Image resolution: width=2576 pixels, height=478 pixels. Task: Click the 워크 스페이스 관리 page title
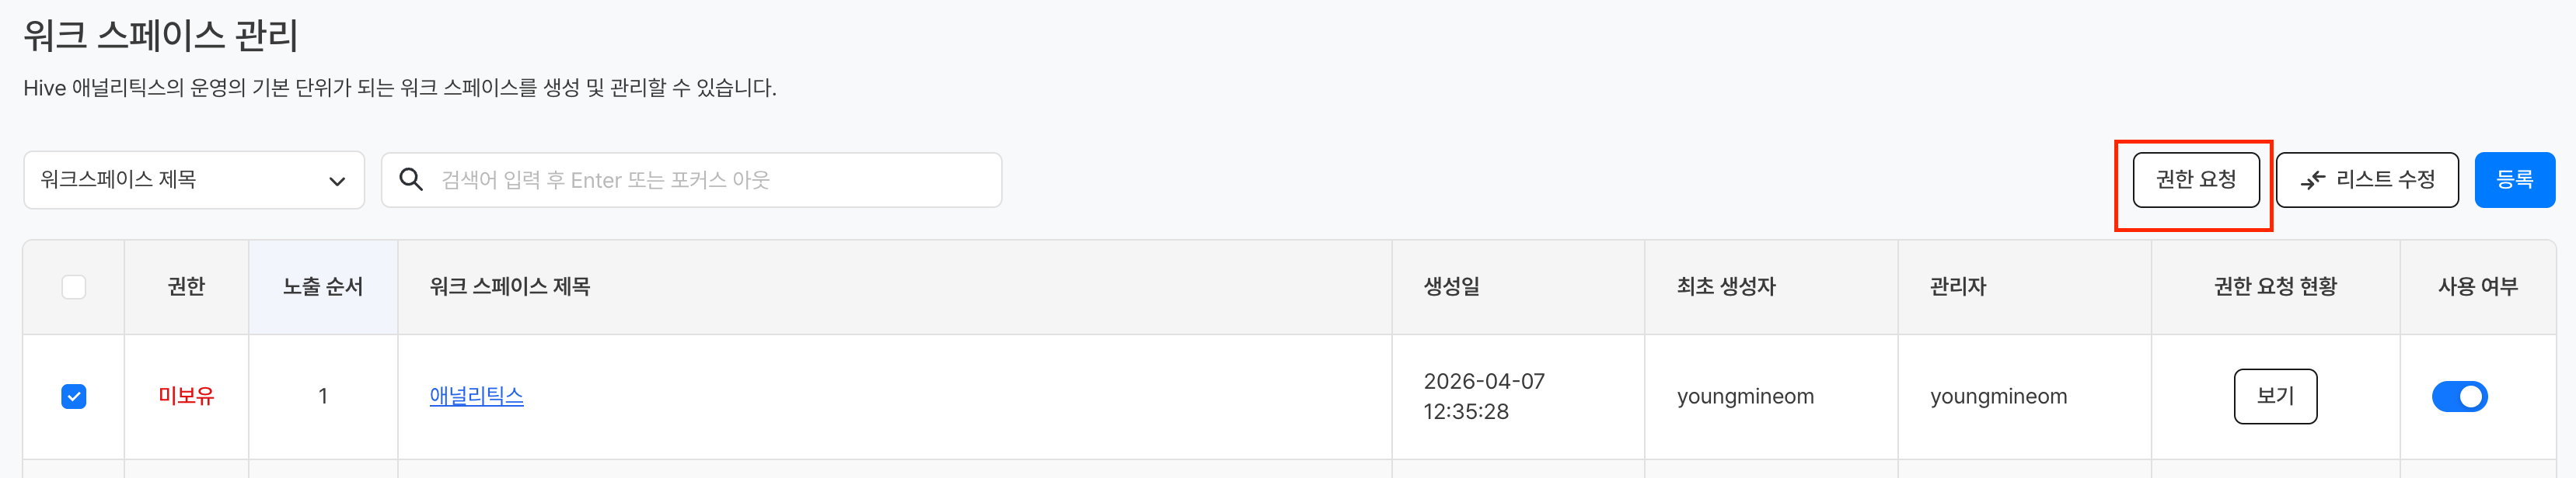point(161,36)
